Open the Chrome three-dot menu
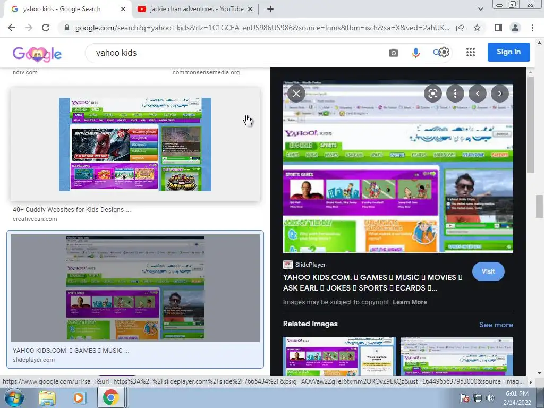544x408 pixels. [532, 28]
